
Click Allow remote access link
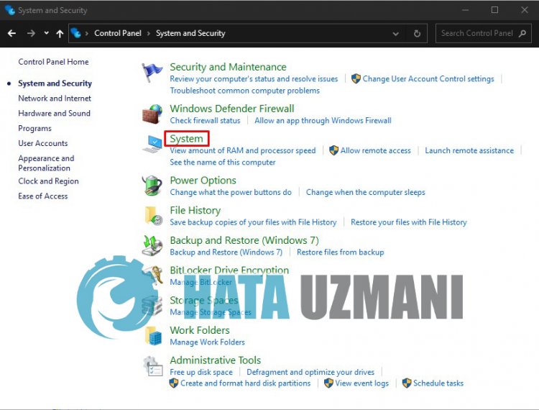tap(375, 151)
